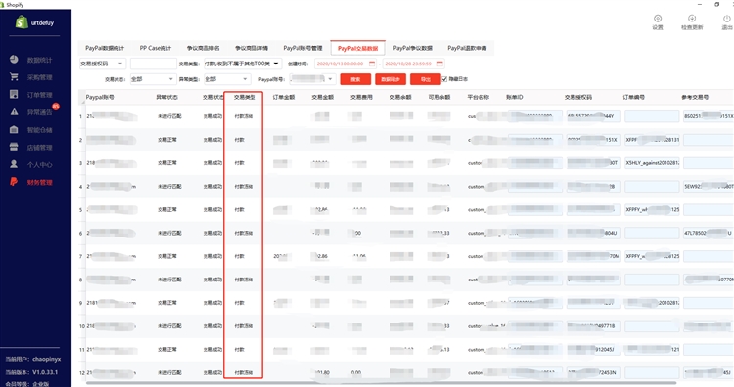This screenshot has width=734, height=387.
Task: Switch to the PayPal账号管理 tab
Action: pyautogui.click(x=302, y=48)
